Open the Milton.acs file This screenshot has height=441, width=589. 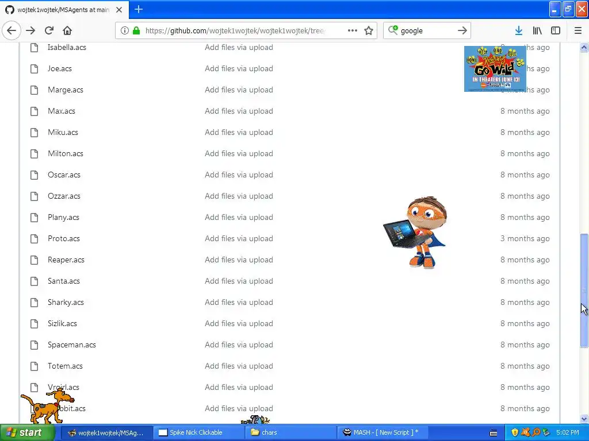[x=66, y=154]
